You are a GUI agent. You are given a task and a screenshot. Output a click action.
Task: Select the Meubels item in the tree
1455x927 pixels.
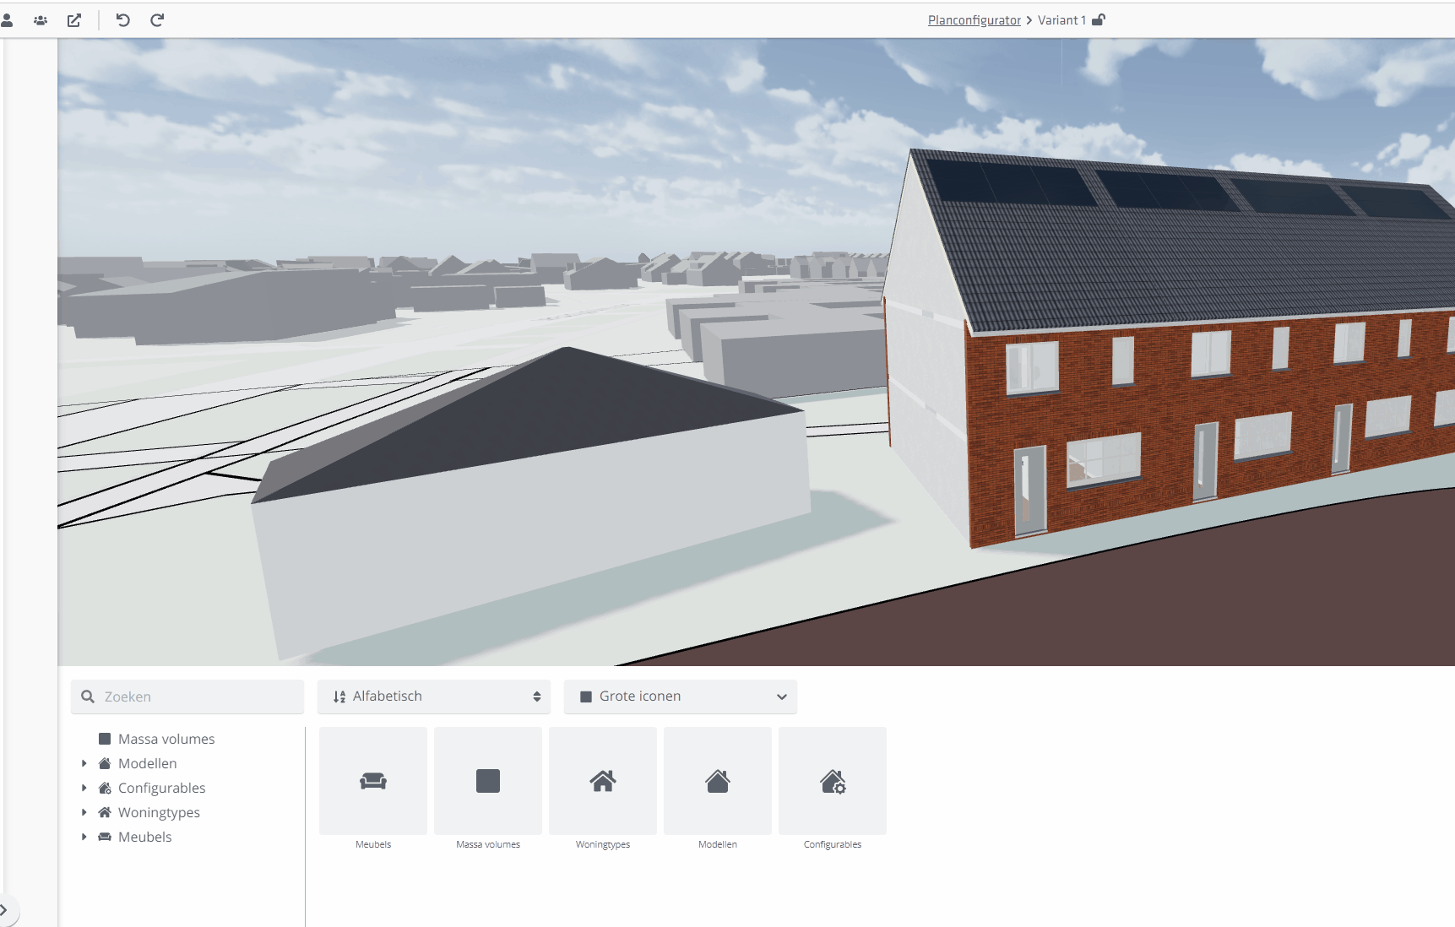pos(144,837)
